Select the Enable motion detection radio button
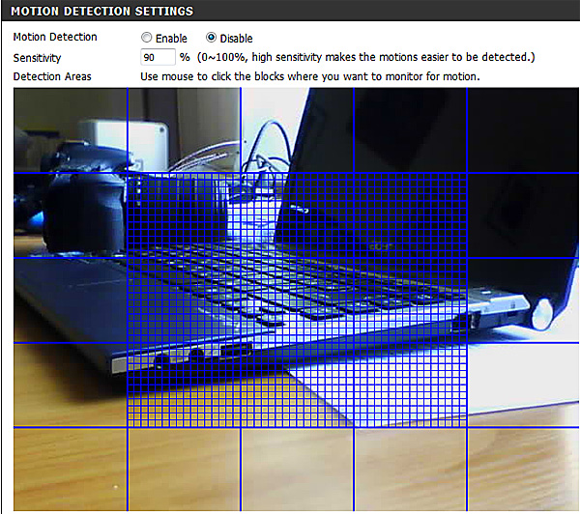Viewport: 580px width, 514px height. pos(146,38)
